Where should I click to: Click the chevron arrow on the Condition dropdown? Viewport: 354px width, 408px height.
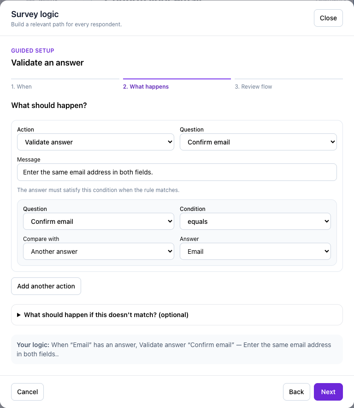point(327,221)
